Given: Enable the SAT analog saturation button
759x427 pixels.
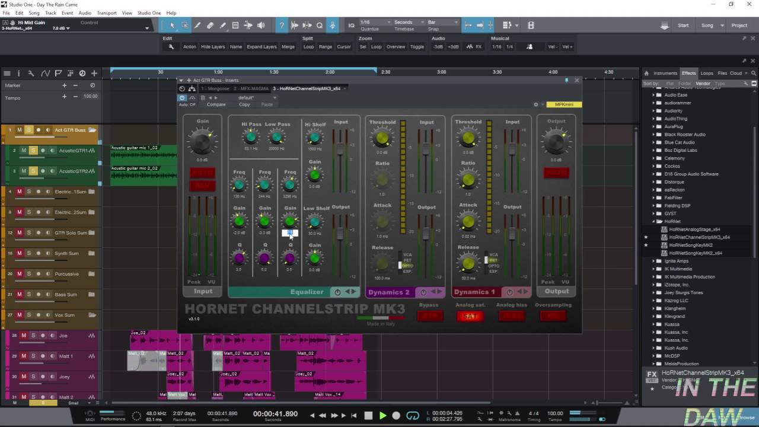Looking at the screenshot, I should pos(470,316).
